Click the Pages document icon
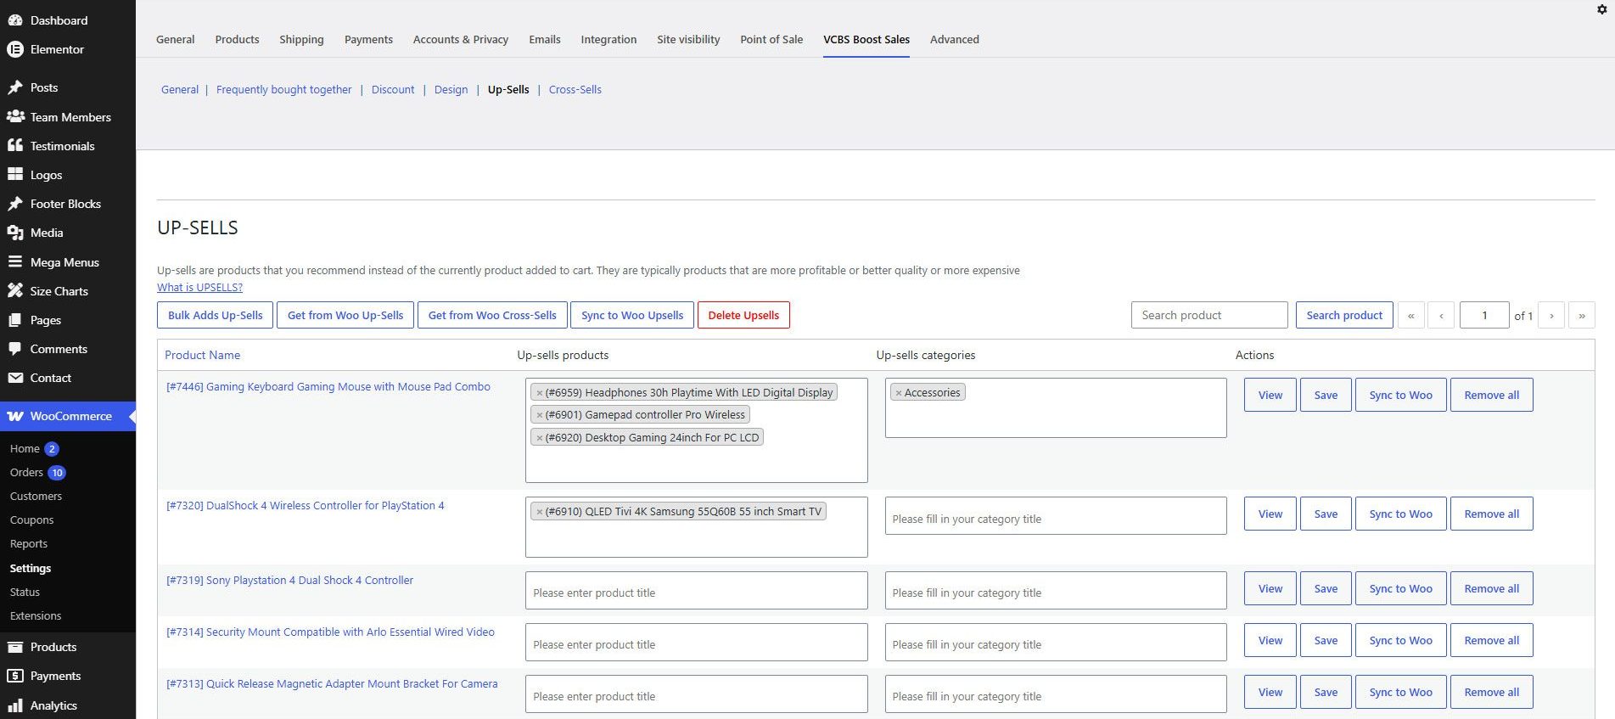1615x719 pixels. click(x=14, y=320)
